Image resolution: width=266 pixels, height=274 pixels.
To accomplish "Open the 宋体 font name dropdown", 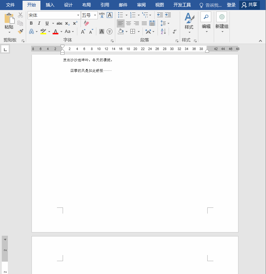I will pyautogui.click(x=78, y=15).
